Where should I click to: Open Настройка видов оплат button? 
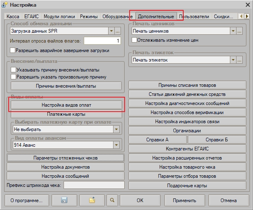point(66,105)
